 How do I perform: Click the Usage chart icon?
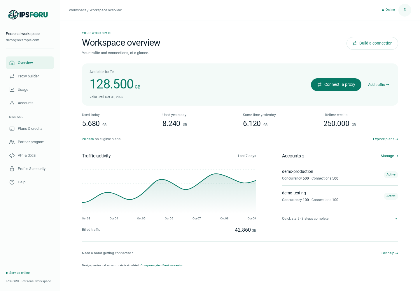(x=12, y=90)
